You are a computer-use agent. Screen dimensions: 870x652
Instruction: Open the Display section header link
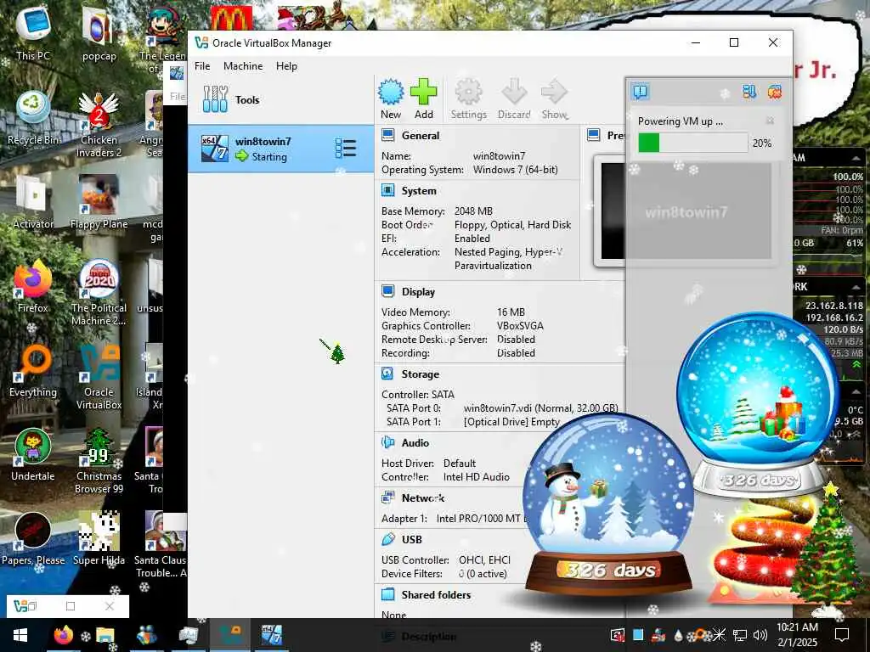(x=418, y=292)
